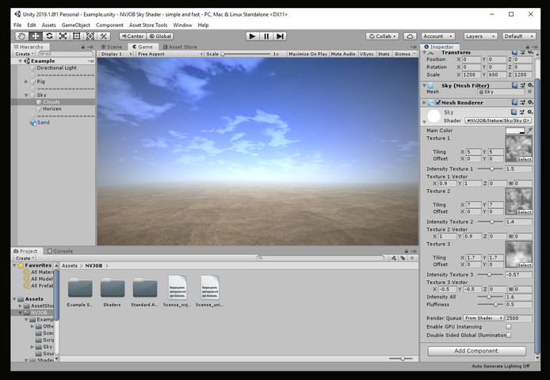Toggle Global handle rotation button
This screenshot has width=550, height=380.
pos(160,36)
